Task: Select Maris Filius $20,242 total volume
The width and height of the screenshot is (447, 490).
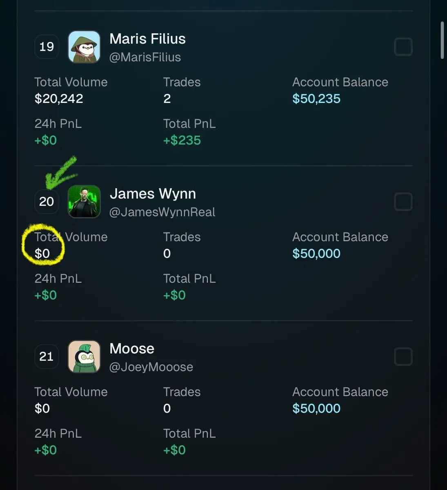Action: point(59,98)
